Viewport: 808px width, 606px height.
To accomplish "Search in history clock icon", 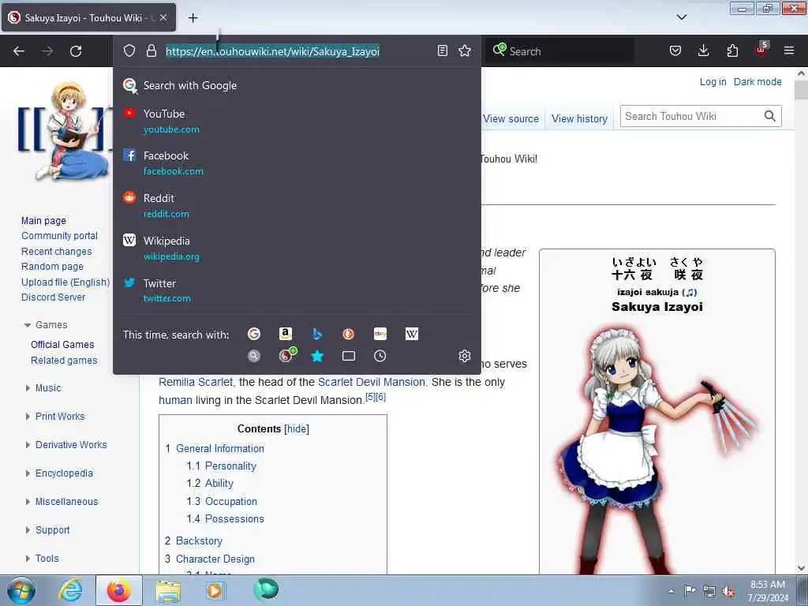I will (380, 356).
